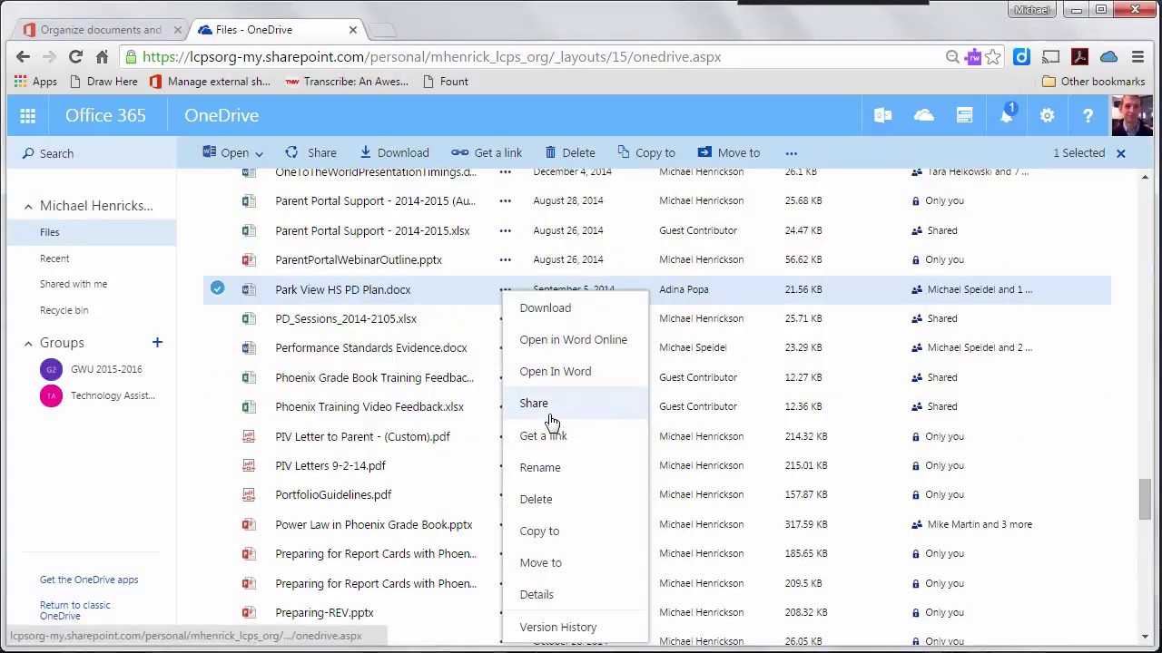
Task: Choose Get a link in context menu
Action: click(543, 435)
